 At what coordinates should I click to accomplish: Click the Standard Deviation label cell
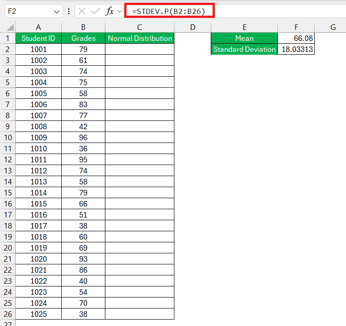point(244,49)
